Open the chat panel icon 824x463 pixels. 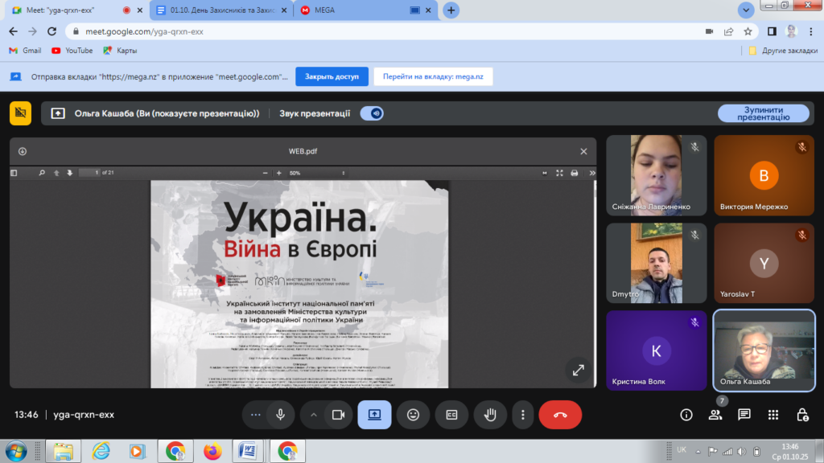click(744, 415)
